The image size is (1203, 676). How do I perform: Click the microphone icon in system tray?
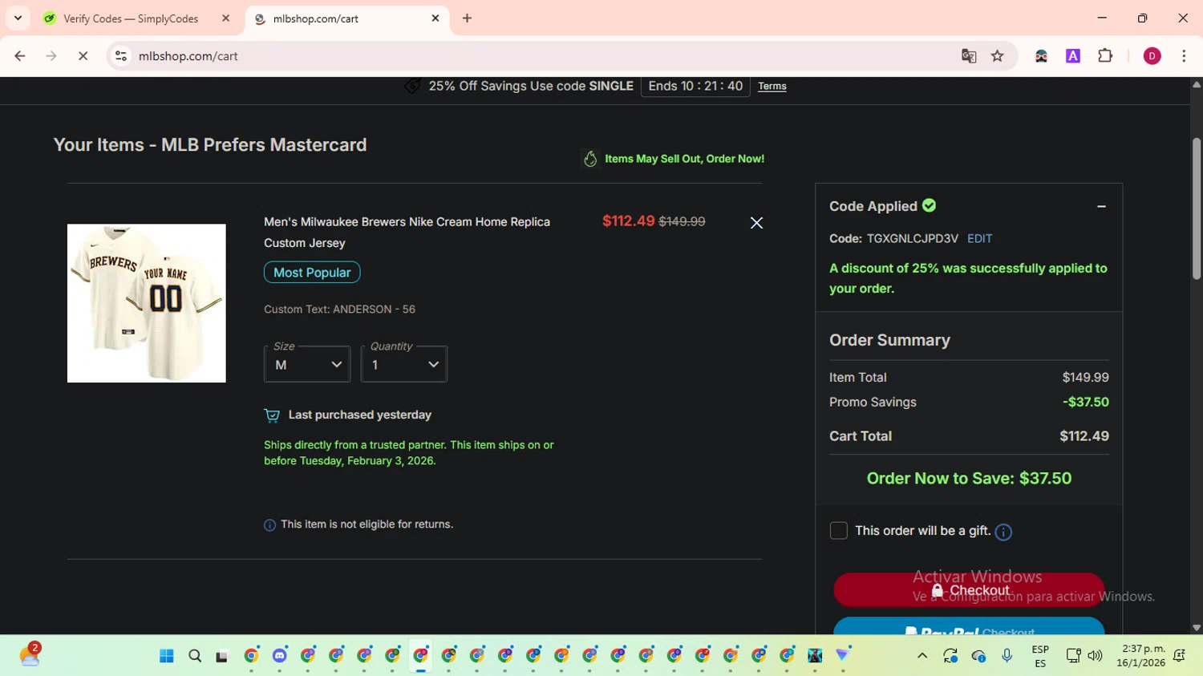tap(1007, 656)
